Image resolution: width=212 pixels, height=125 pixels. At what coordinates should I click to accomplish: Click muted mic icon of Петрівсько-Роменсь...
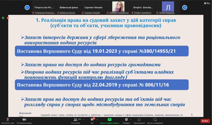pos(33,13)
